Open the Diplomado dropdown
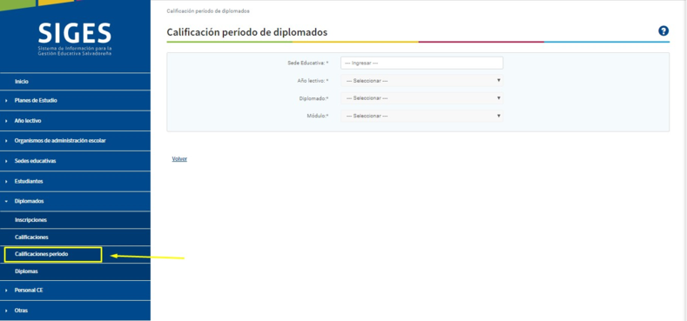The width and height of the screenshot is (687, 321). [422, 98]
